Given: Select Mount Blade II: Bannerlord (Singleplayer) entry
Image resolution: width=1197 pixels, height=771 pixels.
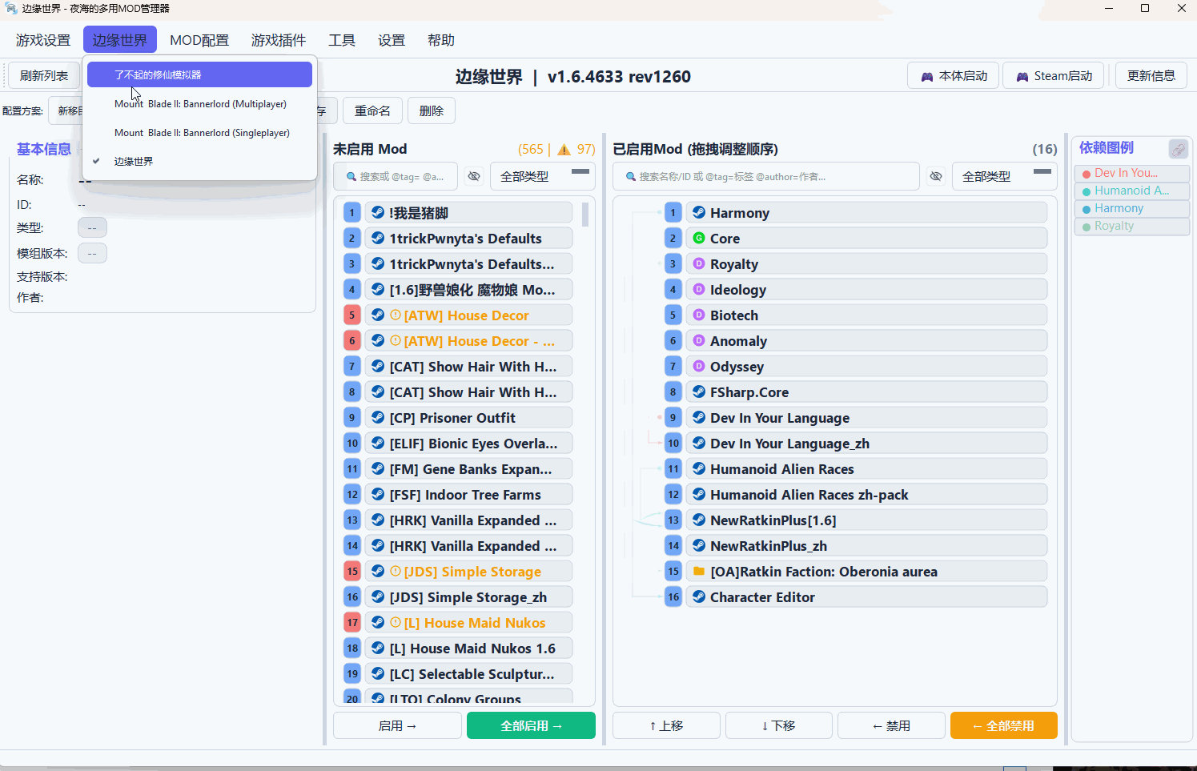Looking at the screenshot, I should 199,133.
